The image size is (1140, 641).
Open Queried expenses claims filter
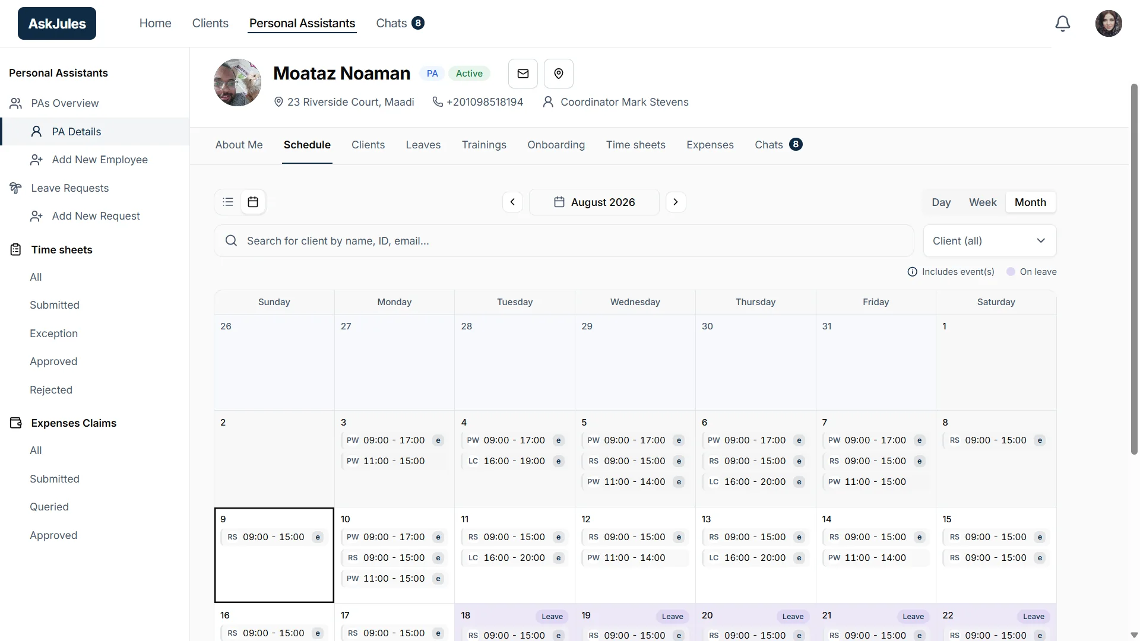(x=49, y=507)
